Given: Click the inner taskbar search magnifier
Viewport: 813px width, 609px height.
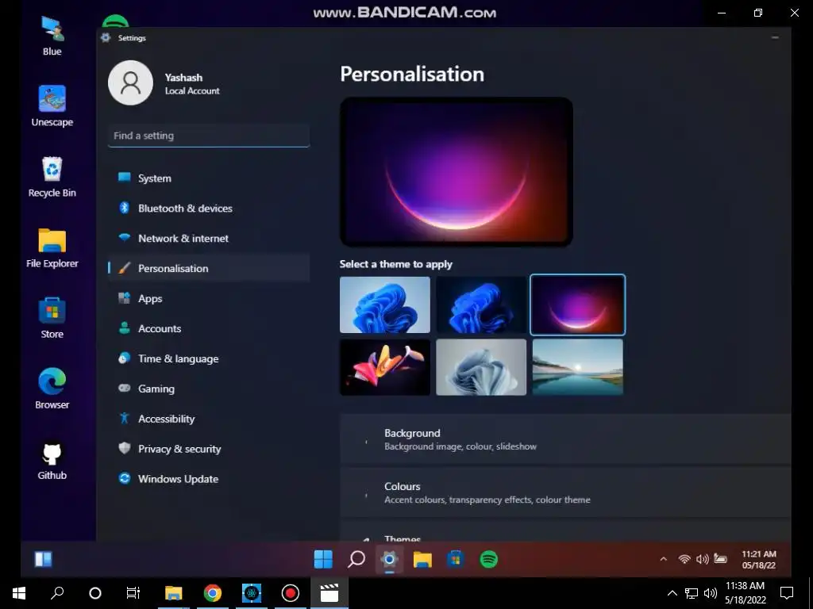Looking at the screenshot, I should [356, 559].
